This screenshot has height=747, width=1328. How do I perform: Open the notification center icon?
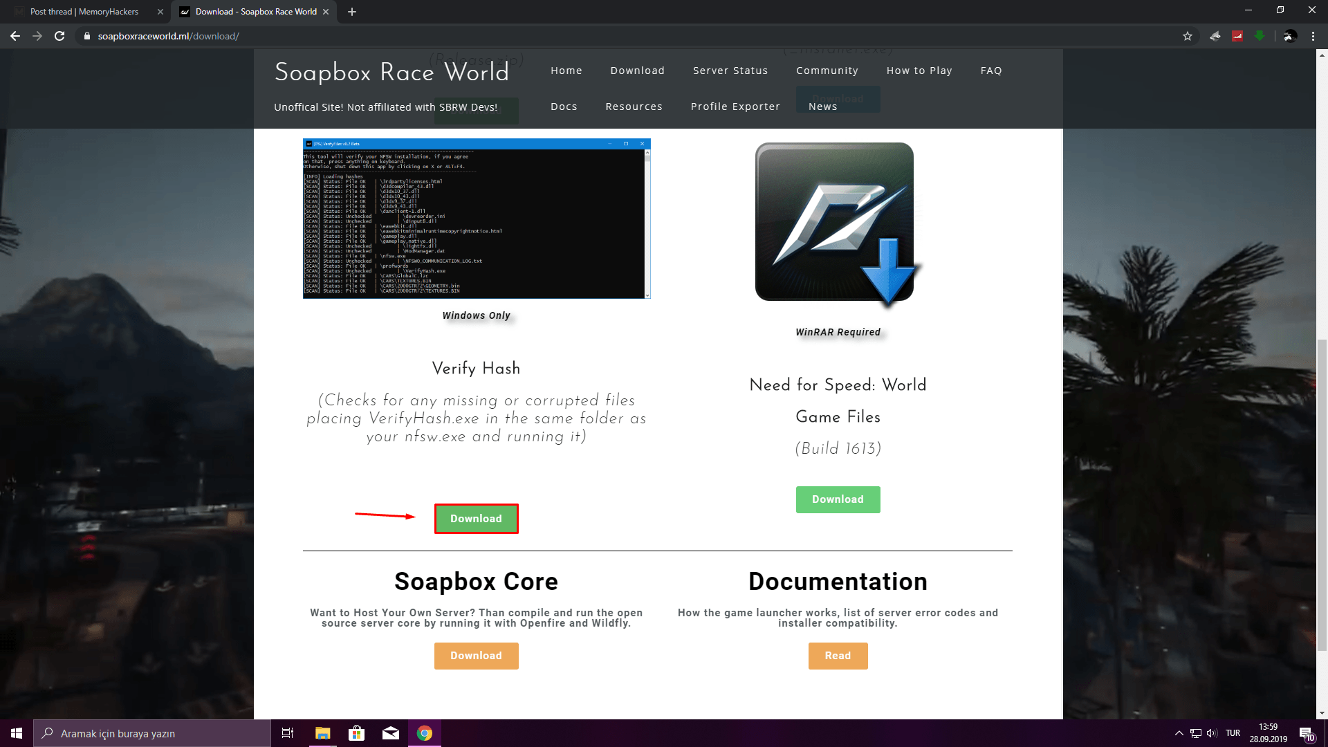click(x=1307, y=733)
